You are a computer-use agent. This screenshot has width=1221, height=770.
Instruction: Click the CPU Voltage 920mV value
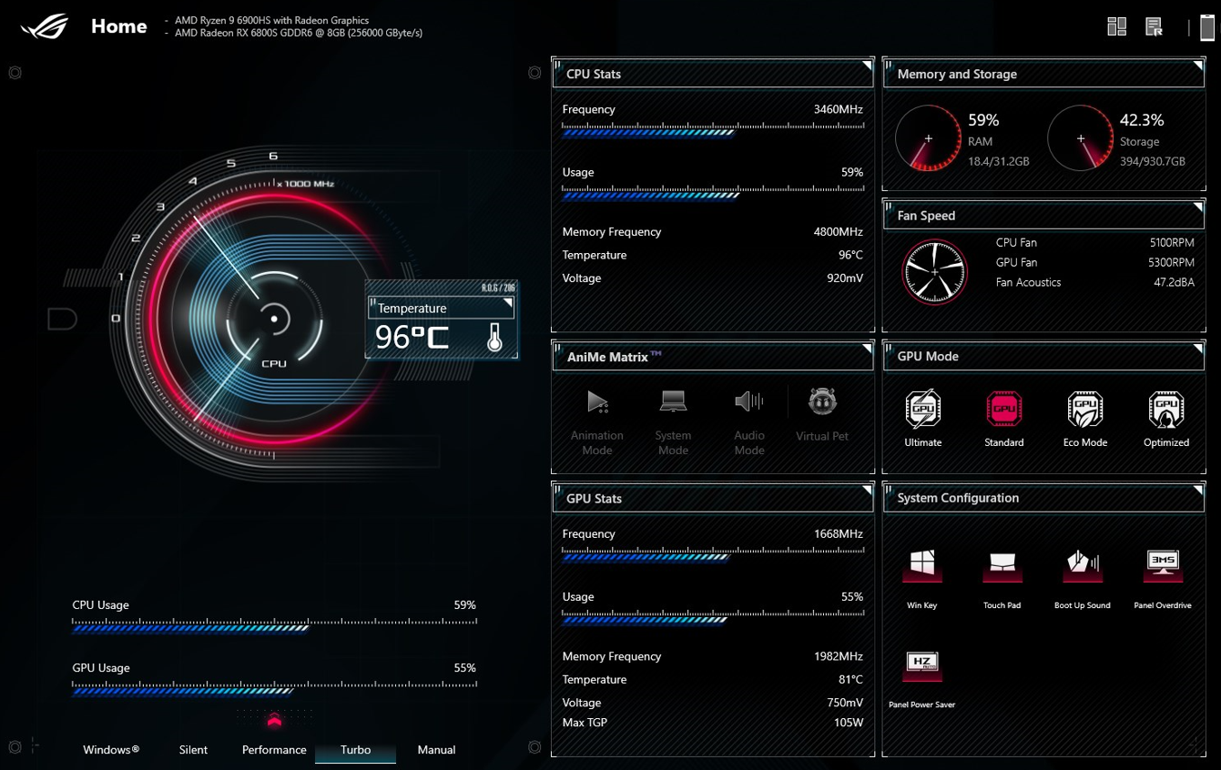tap(845, 279)
